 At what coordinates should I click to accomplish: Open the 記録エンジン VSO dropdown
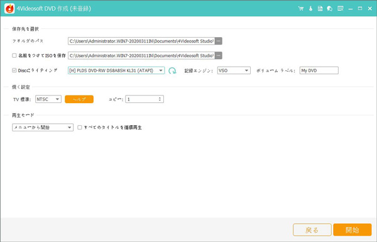click(234, 70)
